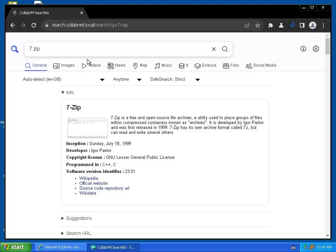
Task: Click the inception date Sunday, July 18, 1999
Action: click(110, 144)
